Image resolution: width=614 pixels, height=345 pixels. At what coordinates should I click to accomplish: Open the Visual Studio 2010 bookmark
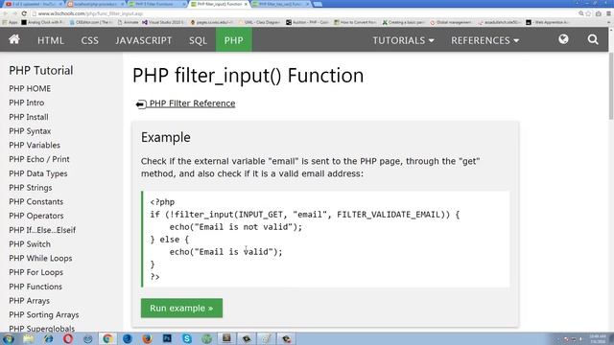click(x=163, y=22)
